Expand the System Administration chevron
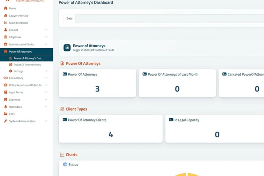264x176 pixels. pos(46,121)
